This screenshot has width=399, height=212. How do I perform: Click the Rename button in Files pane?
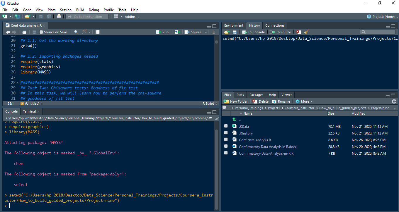click(x=281, y=101)
